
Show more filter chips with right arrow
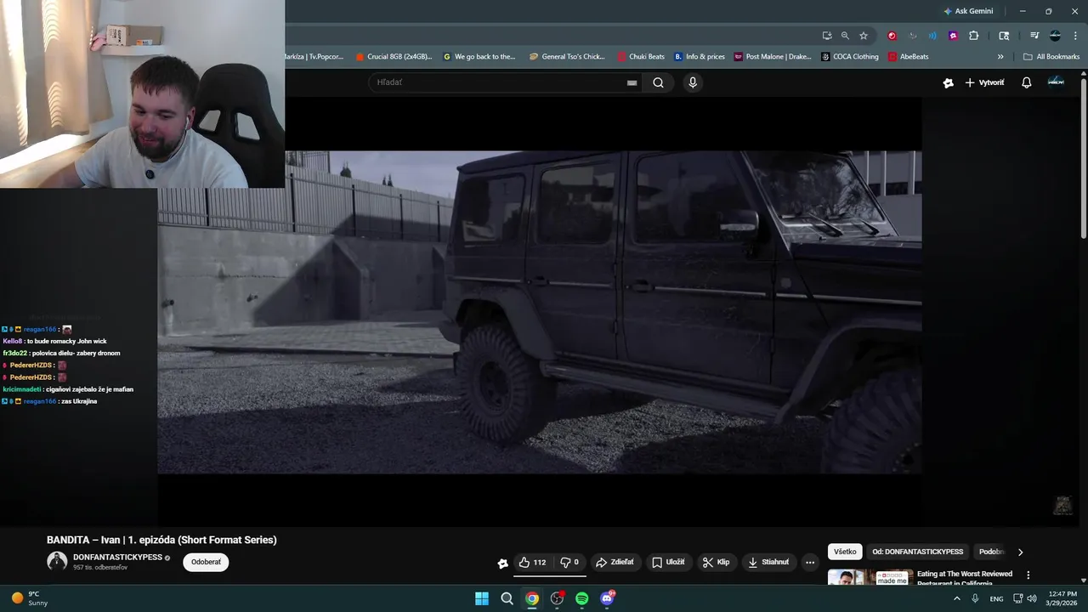click(x=1021, y=552)
